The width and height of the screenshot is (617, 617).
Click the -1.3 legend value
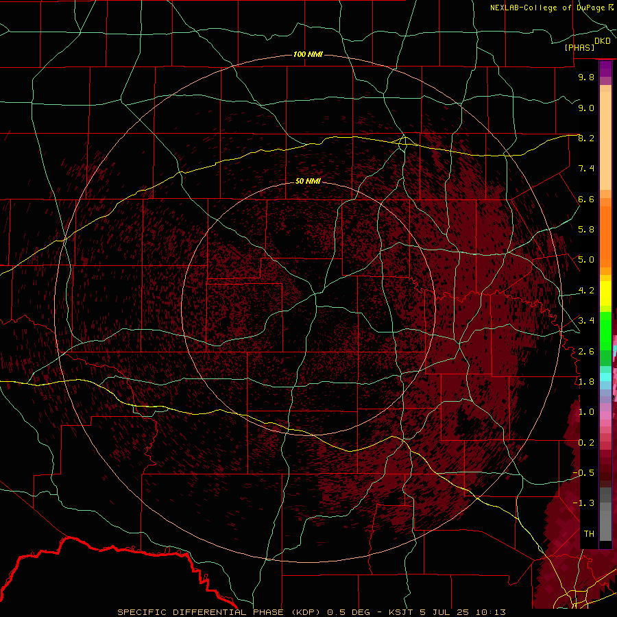point(583,503)
